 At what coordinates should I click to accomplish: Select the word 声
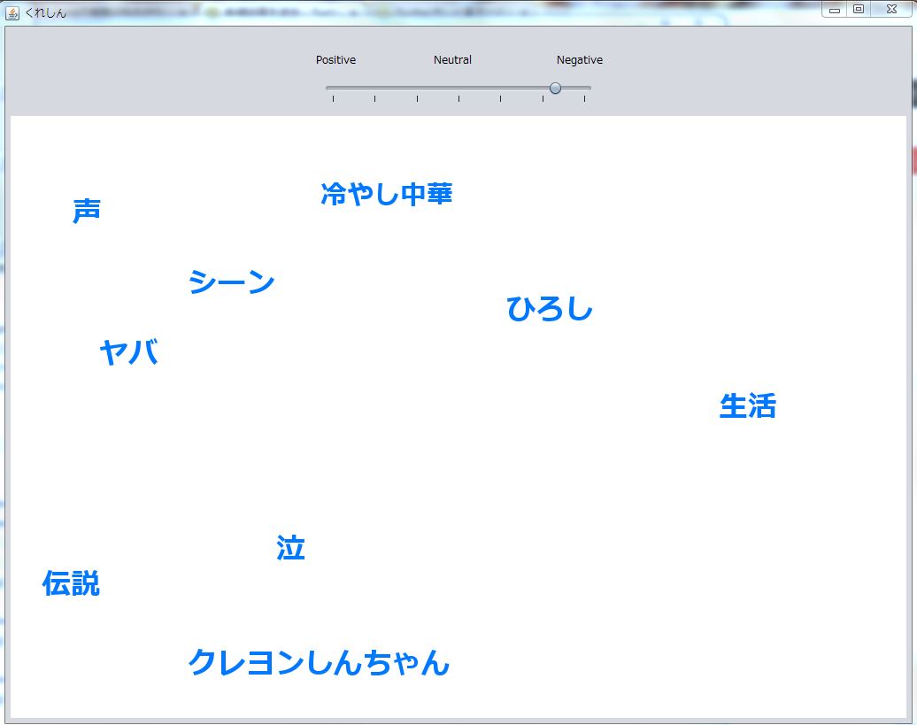pyautogui.click(x=87, y=211)
